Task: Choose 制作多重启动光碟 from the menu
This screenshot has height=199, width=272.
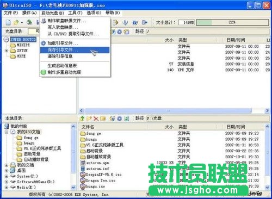Action: tap(75, 72)
